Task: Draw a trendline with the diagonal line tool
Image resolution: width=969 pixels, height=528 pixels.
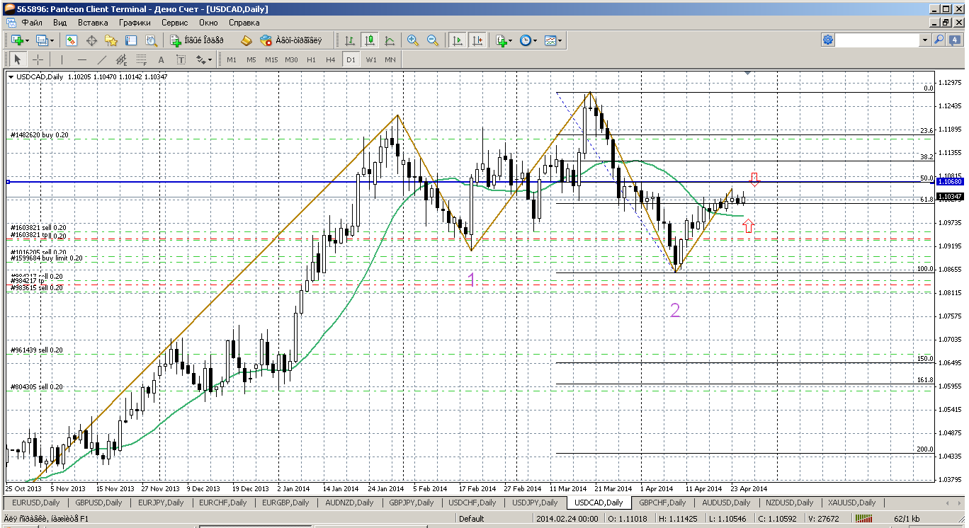Action: [102, 60]
